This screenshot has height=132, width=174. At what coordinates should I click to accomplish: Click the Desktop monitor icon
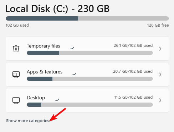[x=16, y=100]
